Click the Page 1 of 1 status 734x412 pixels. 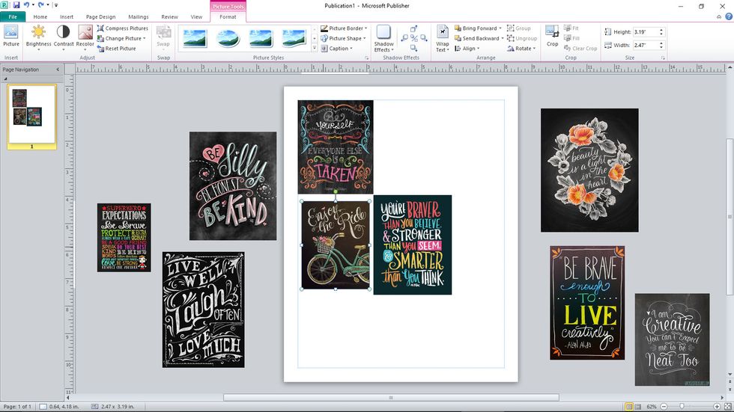pyautogui.click(x=17, y=407)
